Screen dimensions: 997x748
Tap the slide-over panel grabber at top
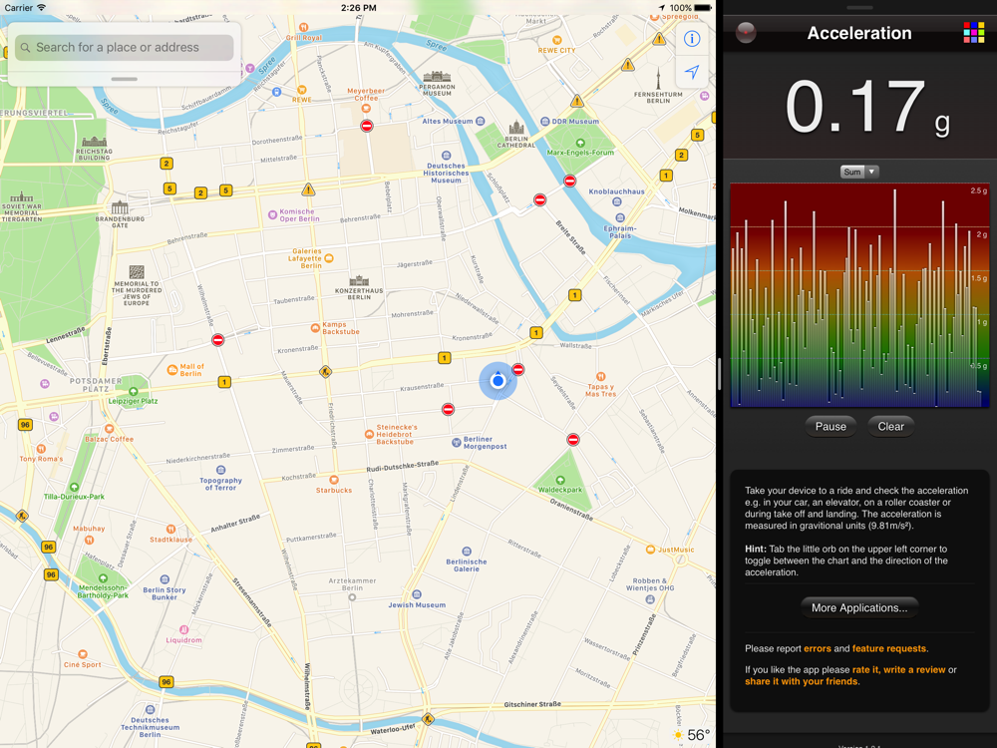click(859, 8)
